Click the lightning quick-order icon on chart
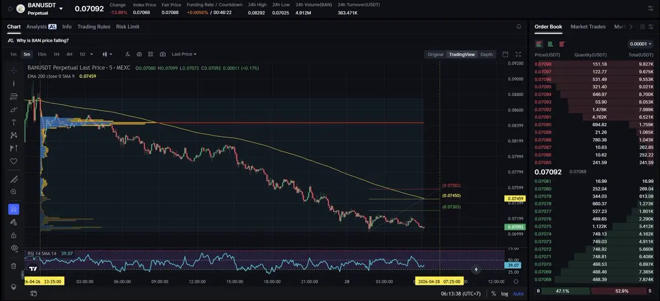The image size is (660, 301). [476, 270]
